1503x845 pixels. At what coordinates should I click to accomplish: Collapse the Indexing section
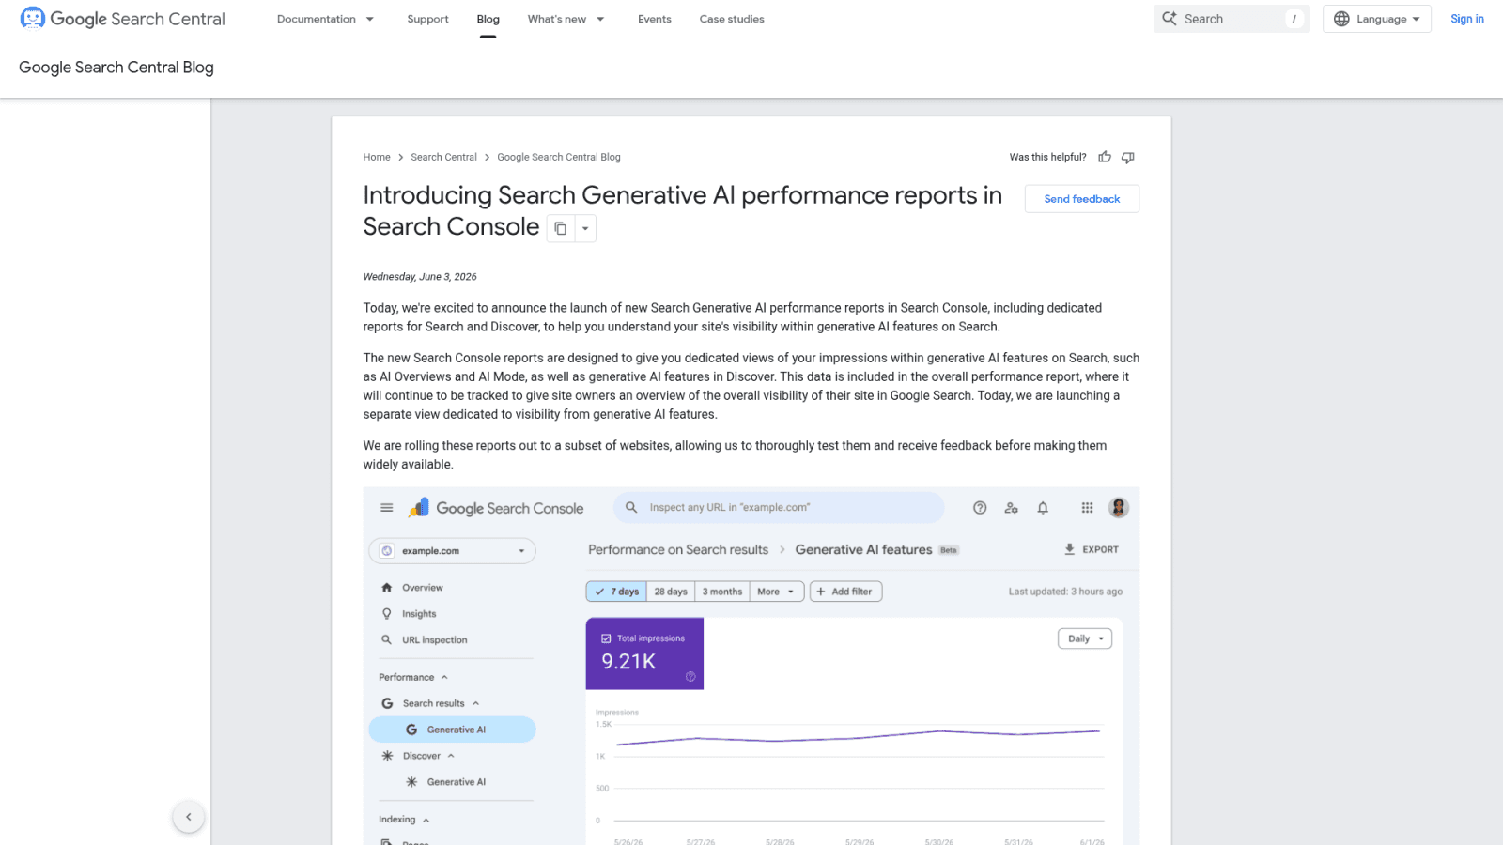[426, 820]
